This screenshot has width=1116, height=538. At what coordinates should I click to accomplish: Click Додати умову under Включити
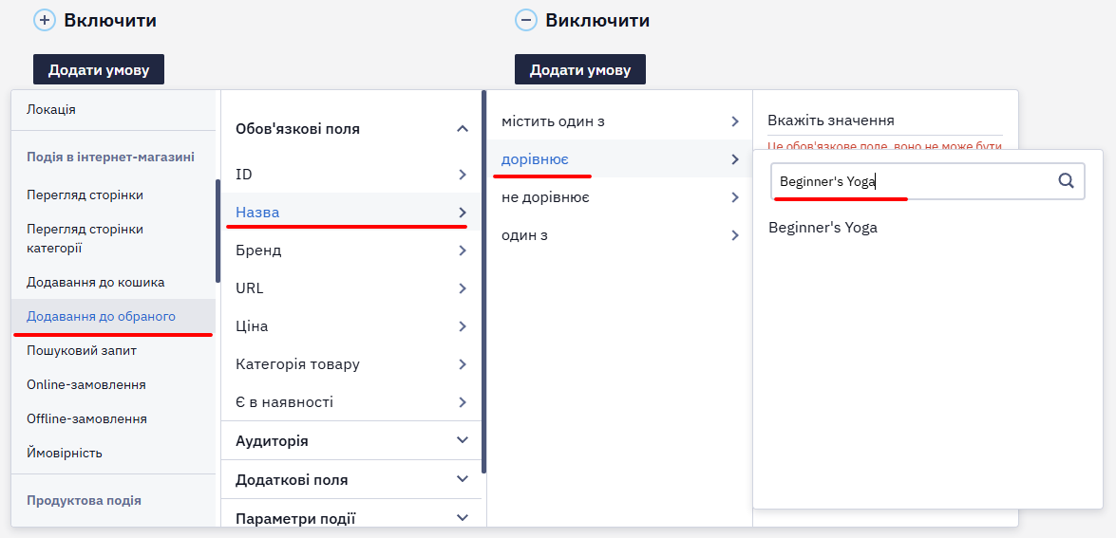(x=99, y=69)
